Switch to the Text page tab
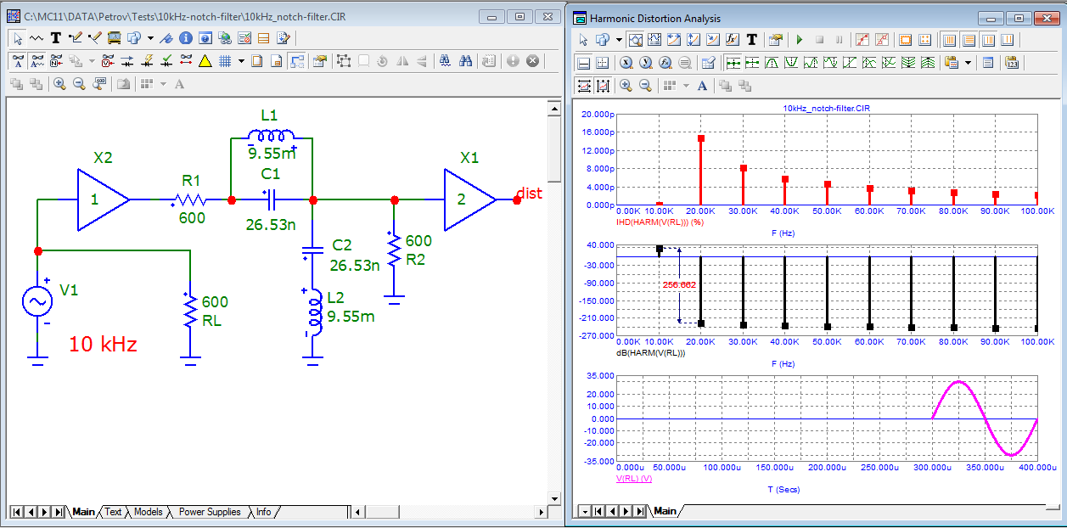 coord(113,512)
